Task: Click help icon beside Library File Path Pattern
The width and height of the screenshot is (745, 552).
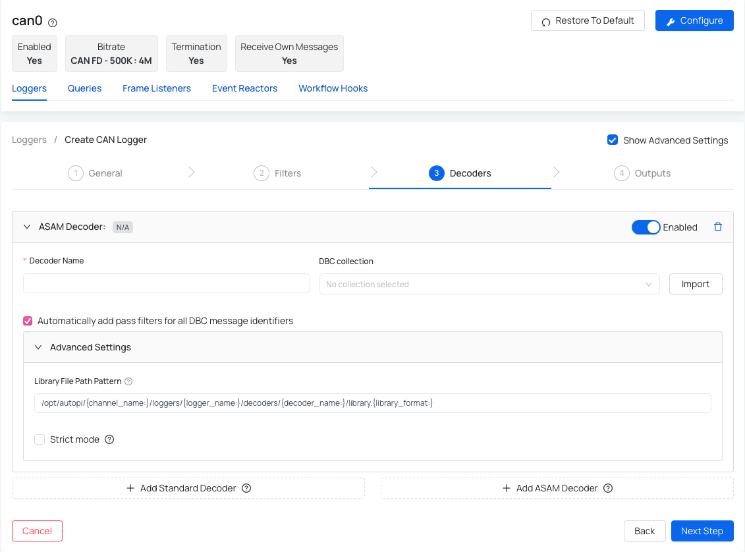Action: pyautogui.click(x=128, y=381)
